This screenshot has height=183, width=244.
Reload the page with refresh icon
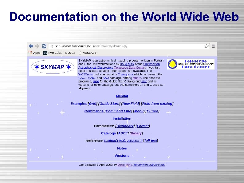click(44, 46)
